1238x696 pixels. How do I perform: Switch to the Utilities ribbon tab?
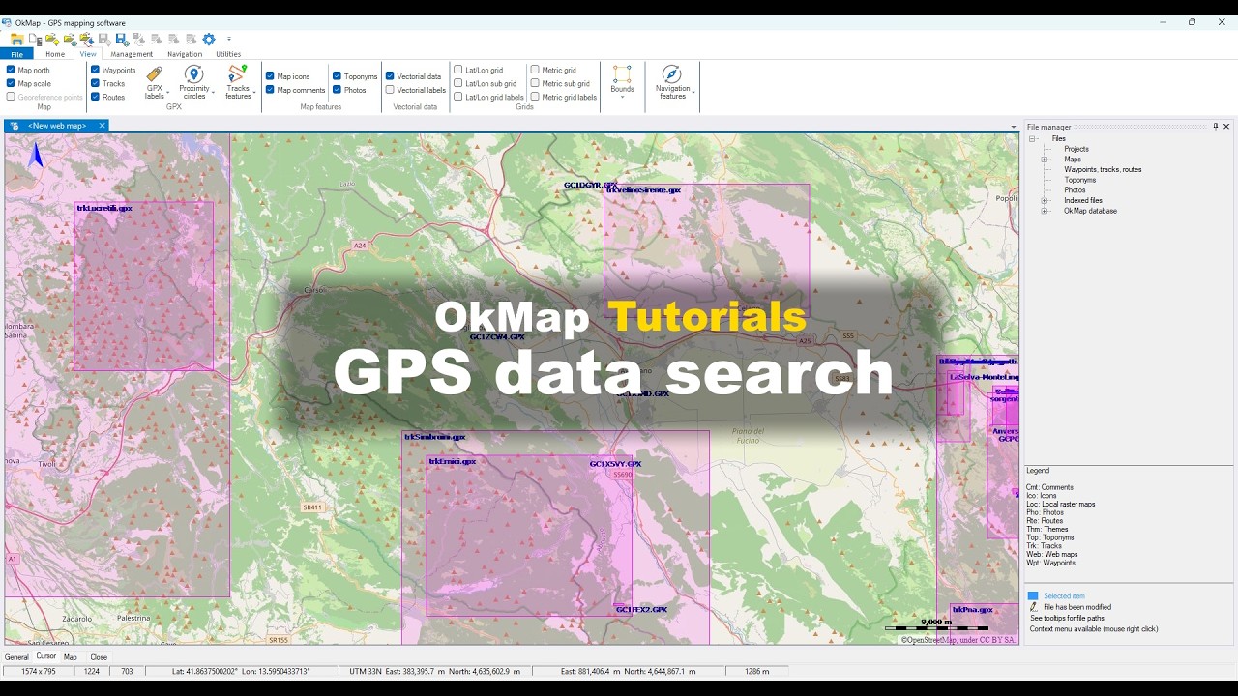click(x=228, y=54)
